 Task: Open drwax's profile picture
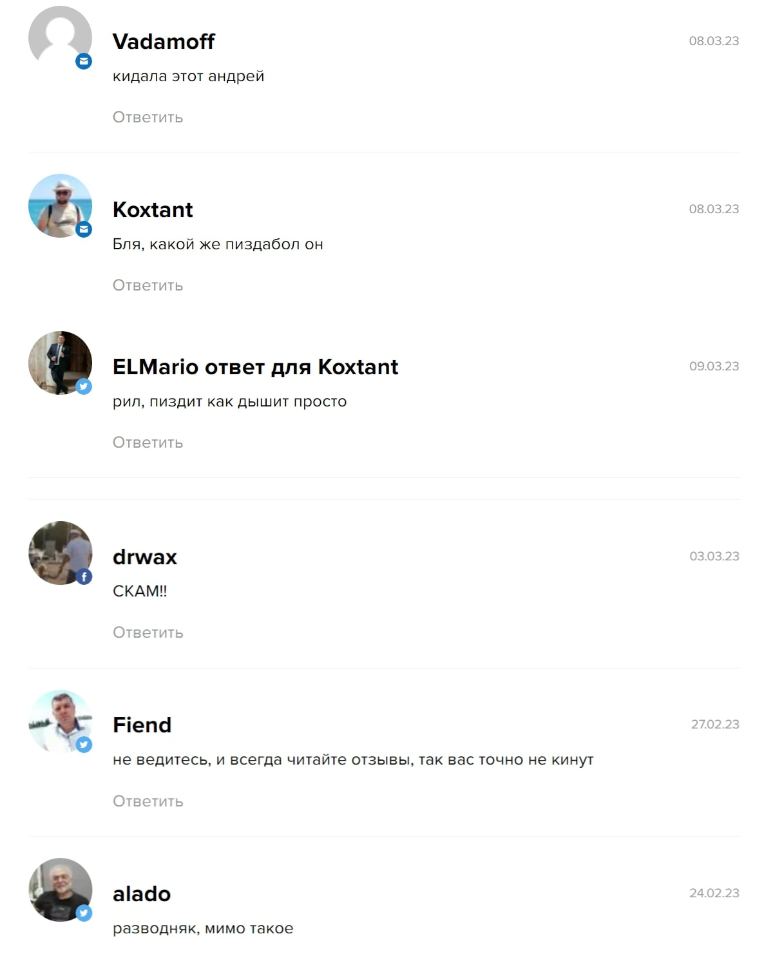(60, 553)
